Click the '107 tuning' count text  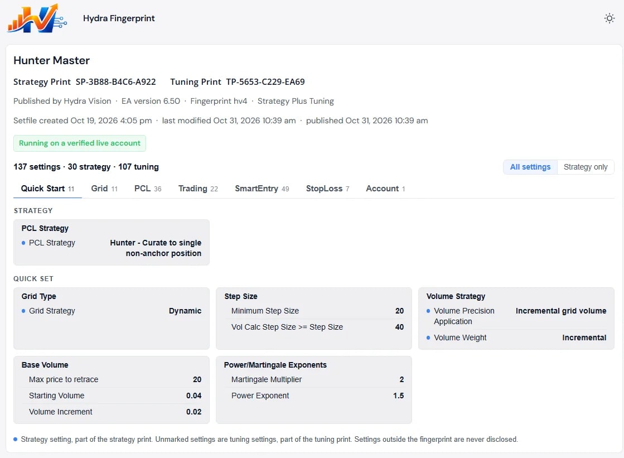click(138, 167)
